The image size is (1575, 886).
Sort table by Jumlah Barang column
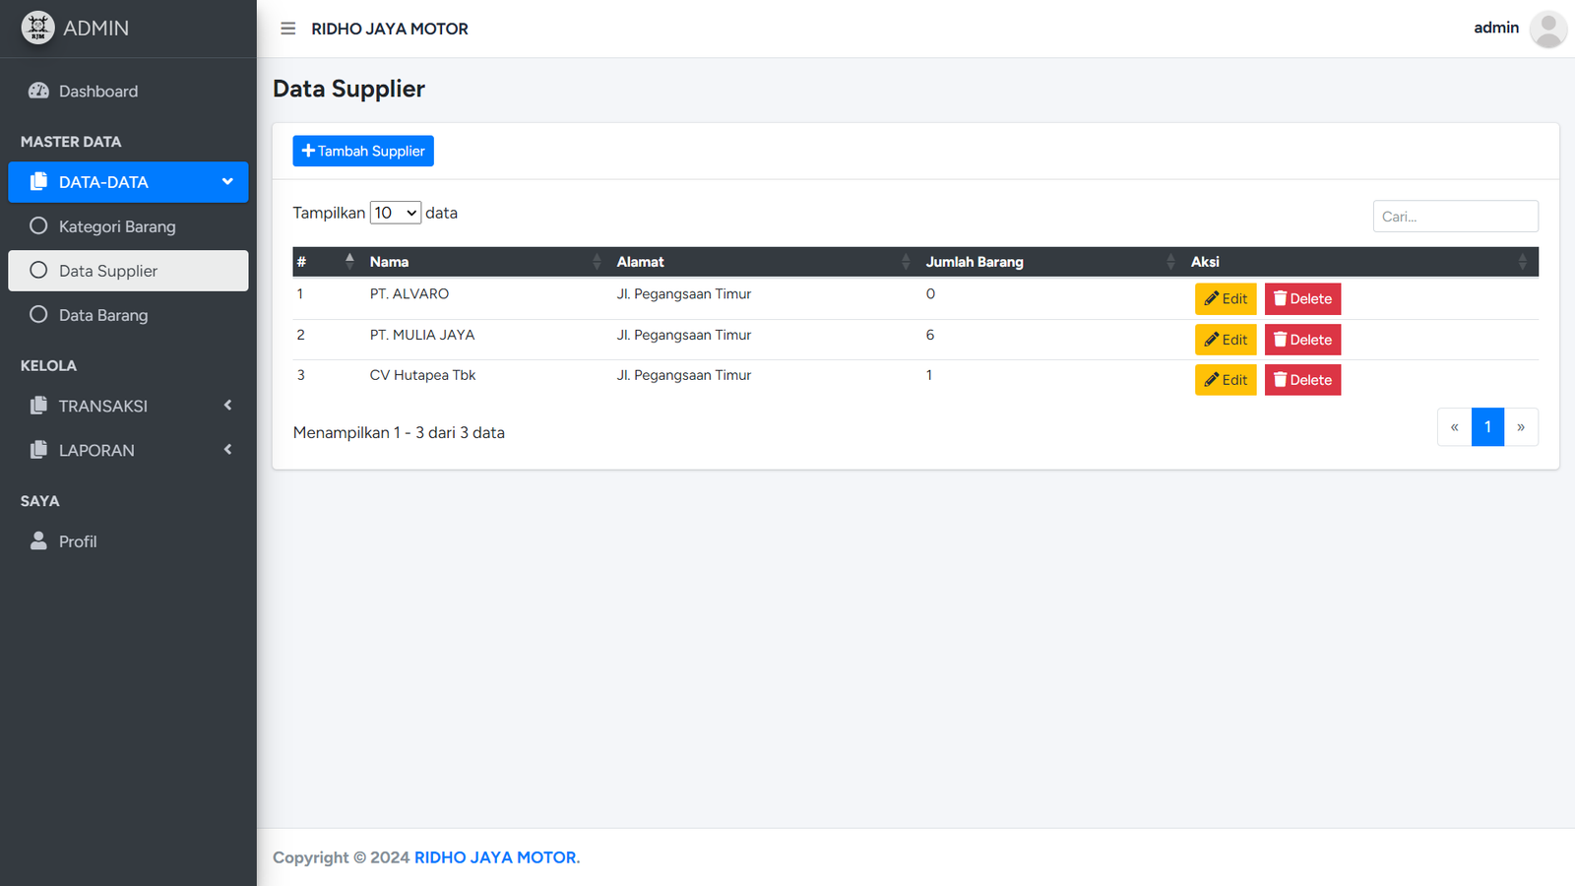[1170, 261]
